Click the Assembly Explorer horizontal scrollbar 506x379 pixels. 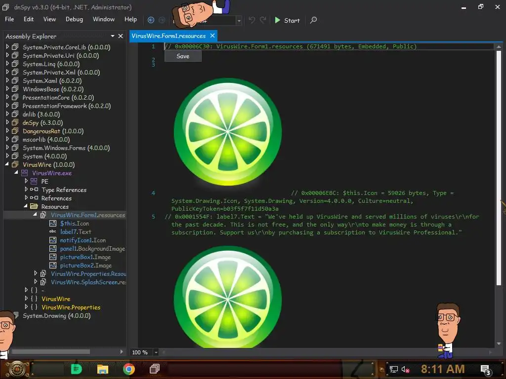coord(51,351)
